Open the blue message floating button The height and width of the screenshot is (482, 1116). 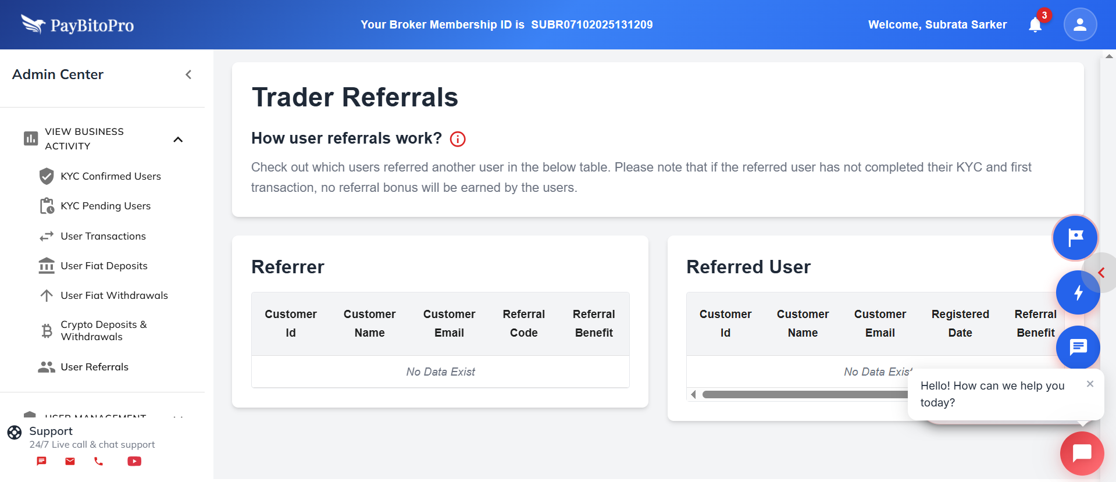pyautogui.click(x=1078, y=348)
